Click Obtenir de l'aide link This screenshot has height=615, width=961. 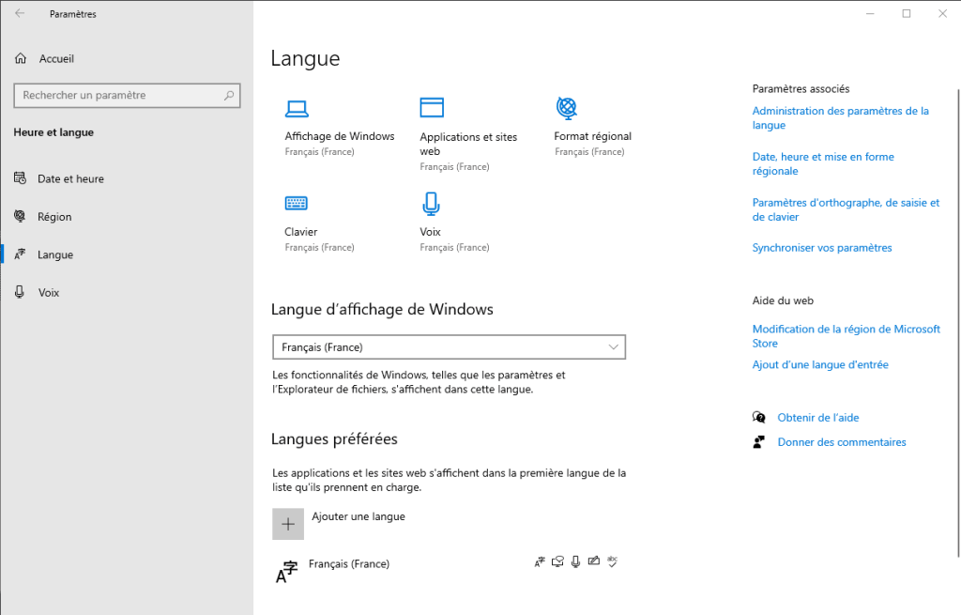(817, 418)
